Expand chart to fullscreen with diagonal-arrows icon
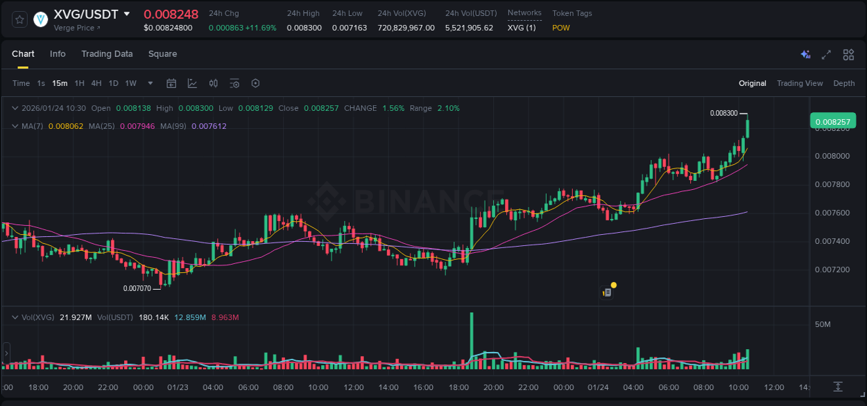Screen dimensions: 867x406 coord(826,54)
